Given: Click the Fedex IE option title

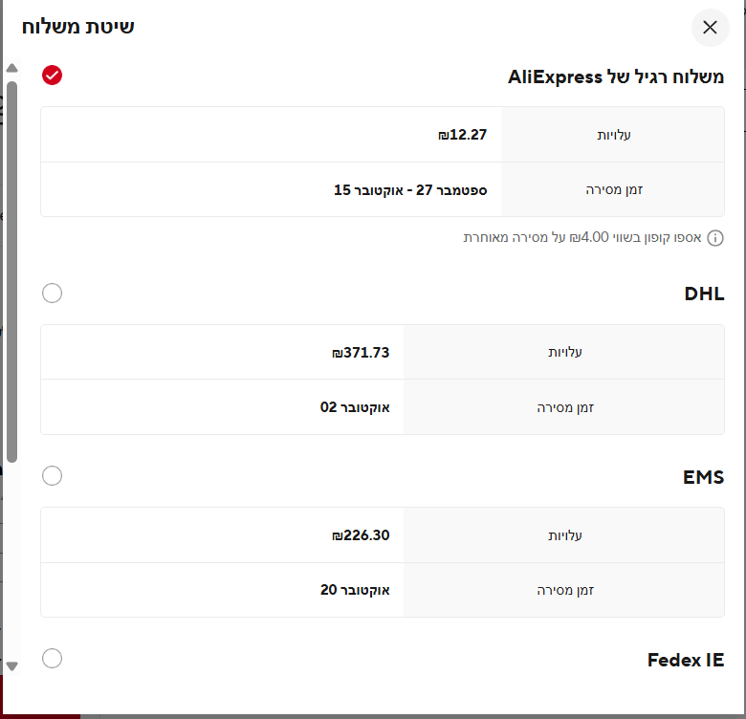Looking at the screenshot, I should point(685,660).
